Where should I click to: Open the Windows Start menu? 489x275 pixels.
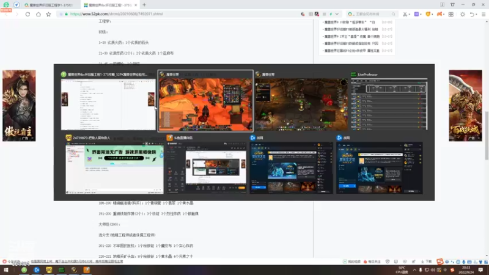coord(6,270)
